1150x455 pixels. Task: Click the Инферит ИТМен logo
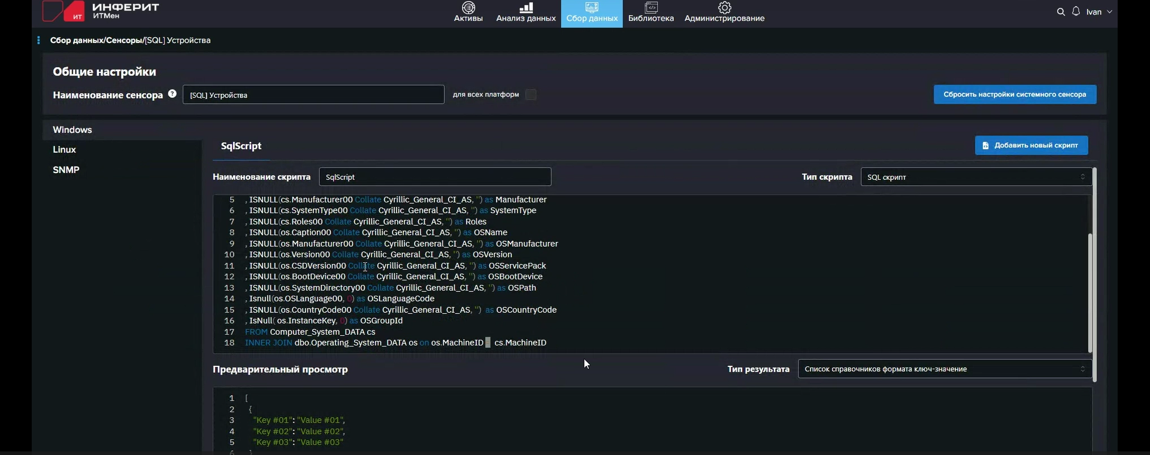[101, 11]
